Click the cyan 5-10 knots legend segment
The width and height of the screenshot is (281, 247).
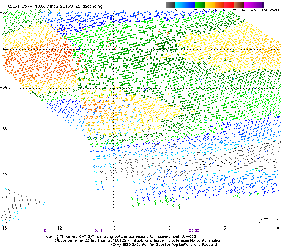[x=180, y=5]
